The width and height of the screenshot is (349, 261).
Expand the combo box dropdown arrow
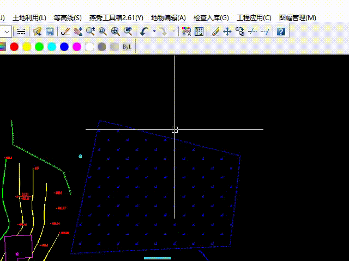(x=7, y=32)
